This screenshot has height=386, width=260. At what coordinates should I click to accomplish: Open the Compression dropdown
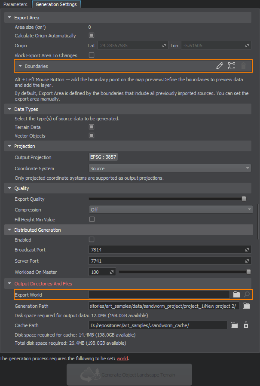(170, 210)
